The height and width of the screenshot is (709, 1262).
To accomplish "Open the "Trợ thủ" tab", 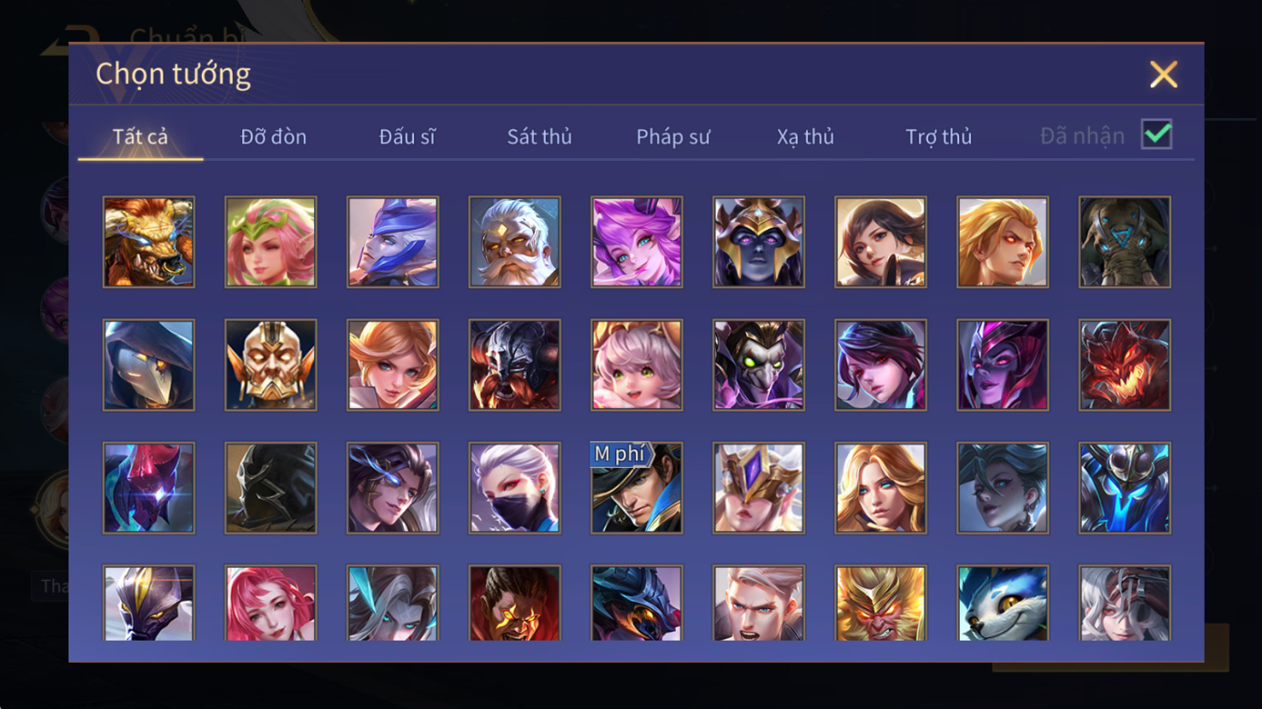I will [x=939, y=137].
